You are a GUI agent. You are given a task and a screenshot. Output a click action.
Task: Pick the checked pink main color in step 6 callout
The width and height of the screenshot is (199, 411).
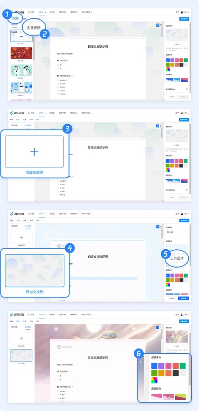click(169, 366)
